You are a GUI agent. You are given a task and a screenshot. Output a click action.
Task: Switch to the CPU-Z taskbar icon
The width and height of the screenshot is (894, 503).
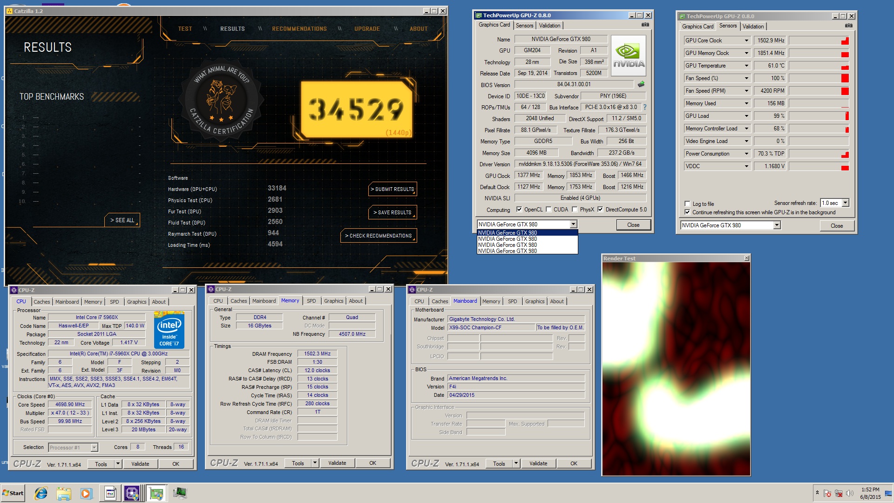(132, 493)
